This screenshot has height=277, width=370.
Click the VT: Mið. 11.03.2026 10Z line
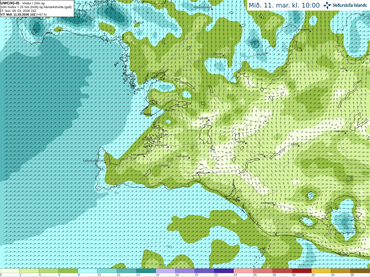tap(23, 14)
